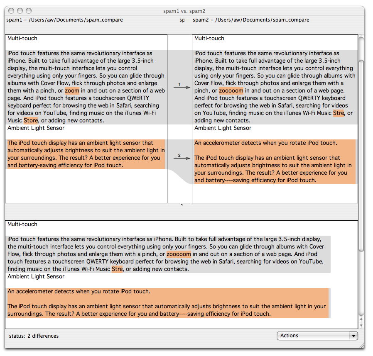The image size is (373, 356).
Task: Click 'Stre' in the bottom merged pane
Action: tap(117, 269)
